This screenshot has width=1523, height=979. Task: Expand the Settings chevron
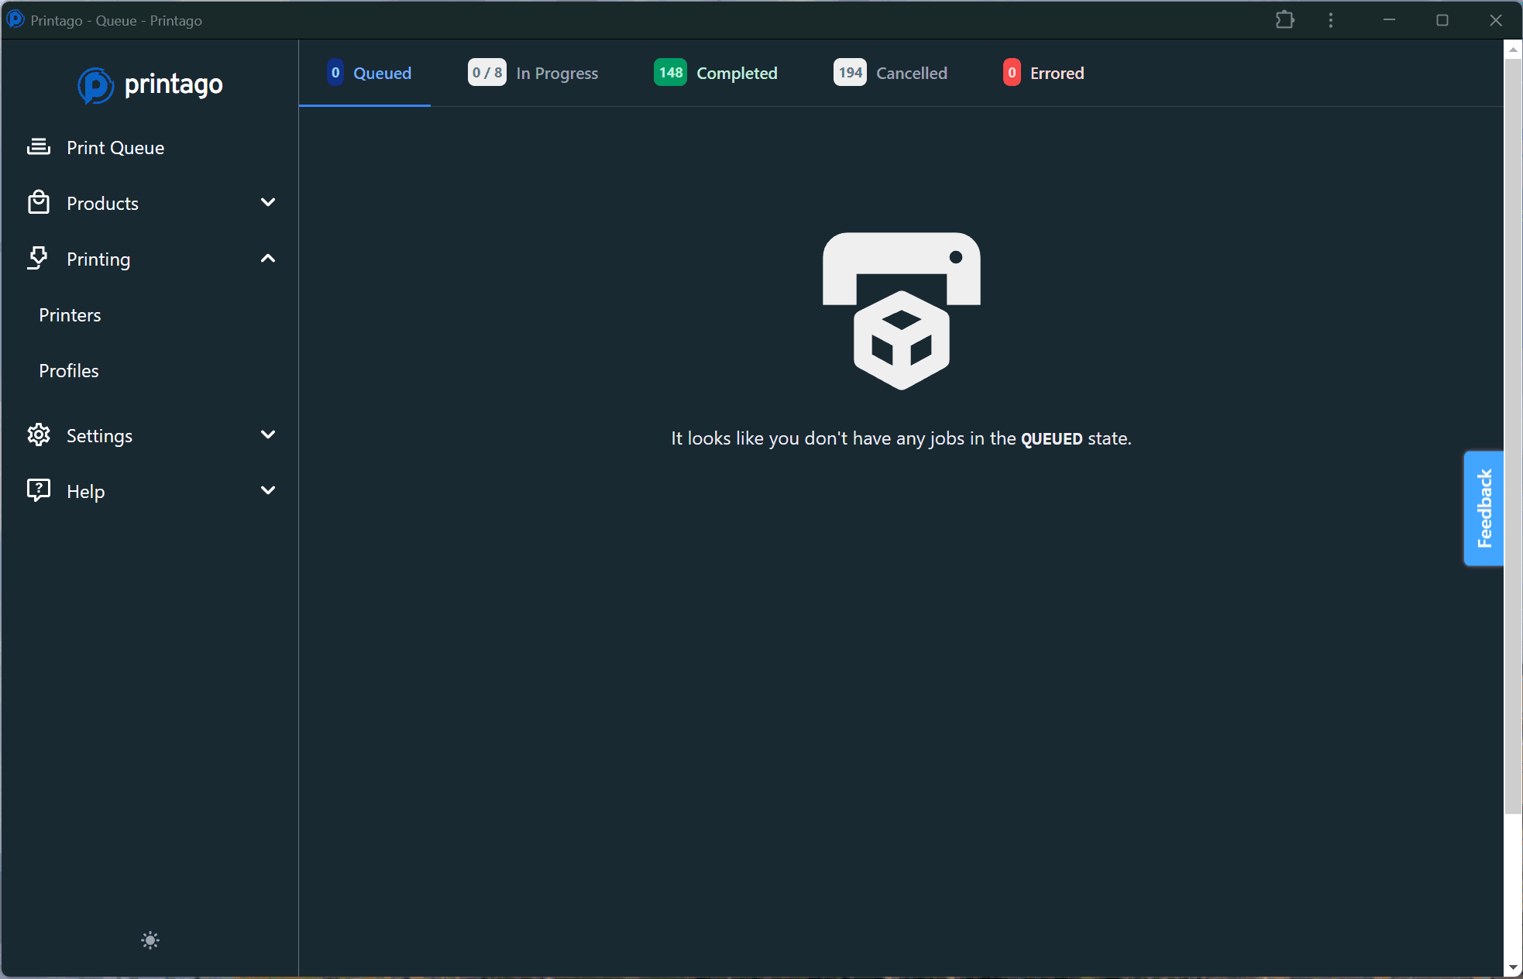click(x=268, y=435)
